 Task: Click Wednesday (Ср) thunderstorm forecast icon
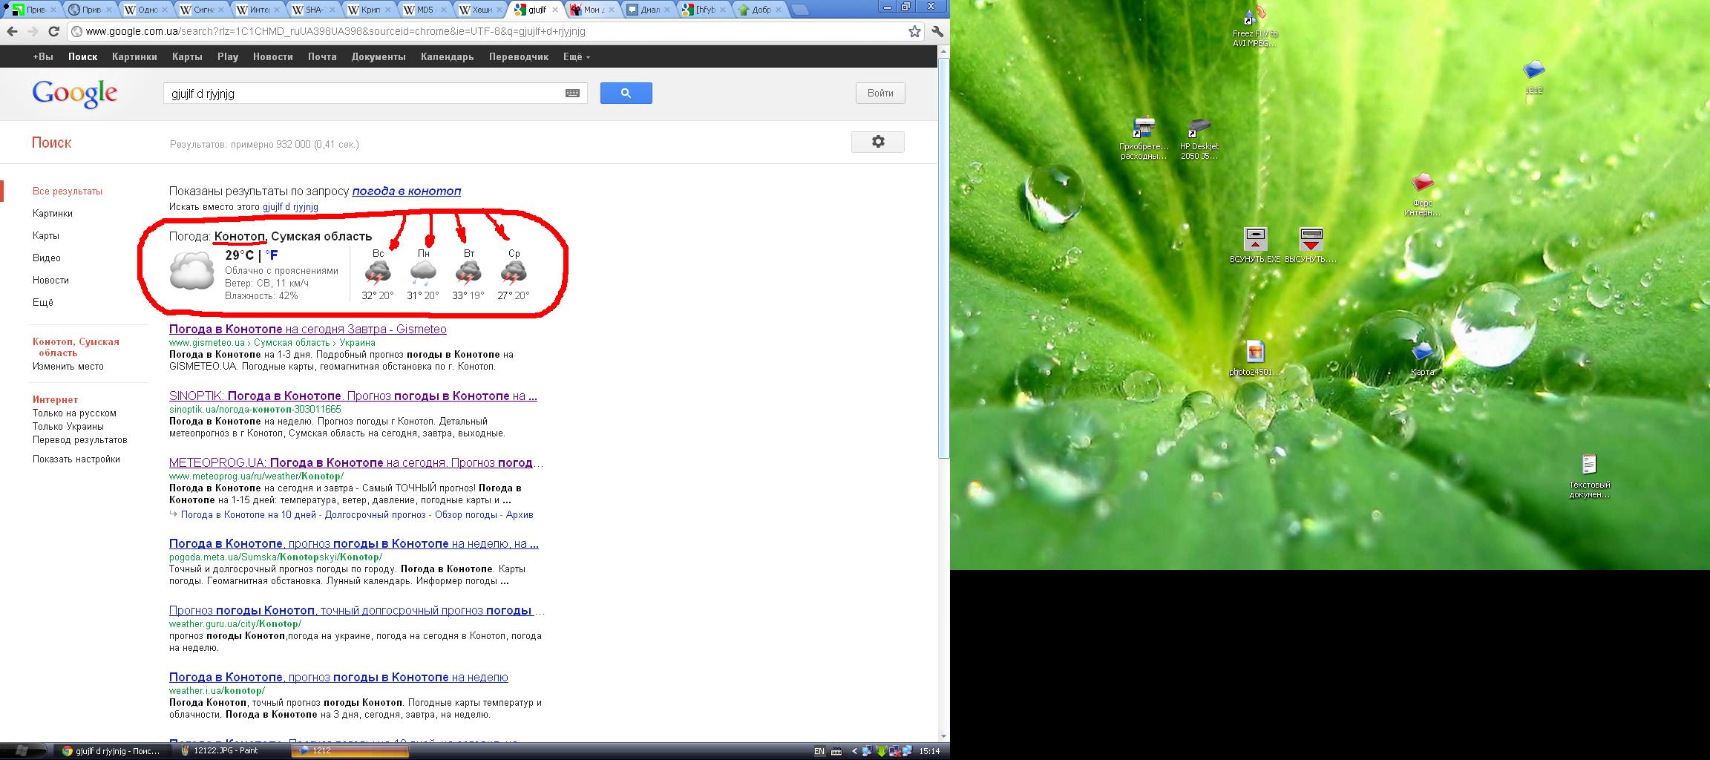[514, 274]
